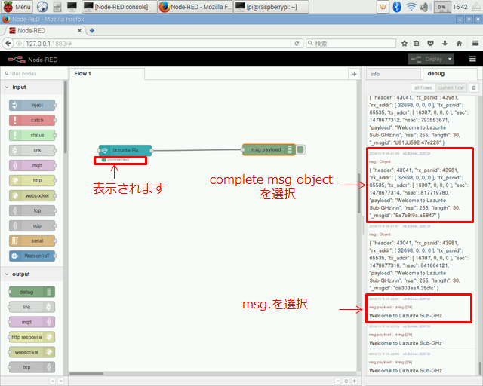Switch to the Node-RED console taskbar window
Viewport: 483px width, 386px height.
point(119,7)
